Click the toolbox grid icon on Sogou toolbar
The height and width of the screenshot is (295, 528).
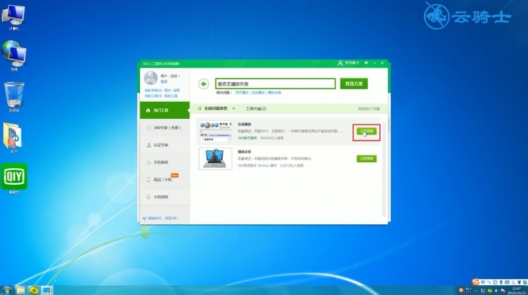click(525, 282)
